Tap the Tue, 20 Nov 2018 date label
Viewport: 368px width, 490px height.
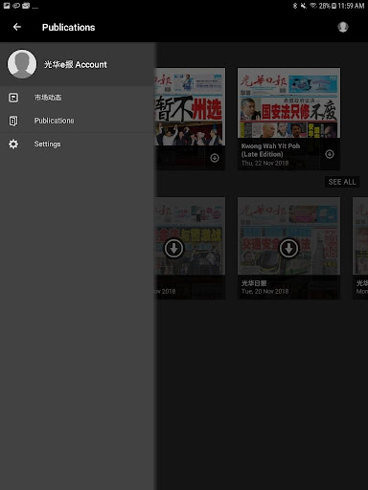click(264, 292)
